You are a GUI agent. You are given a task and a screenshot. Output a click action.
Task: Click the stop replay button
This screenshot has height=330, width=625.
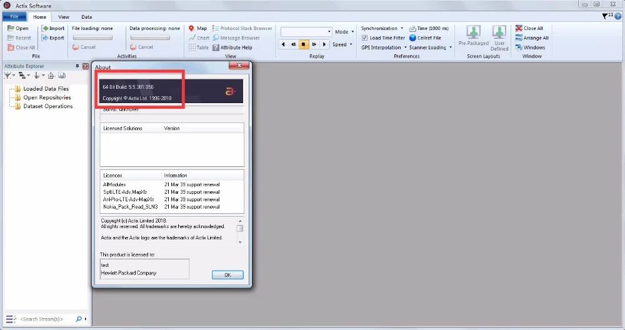point(304,44)
